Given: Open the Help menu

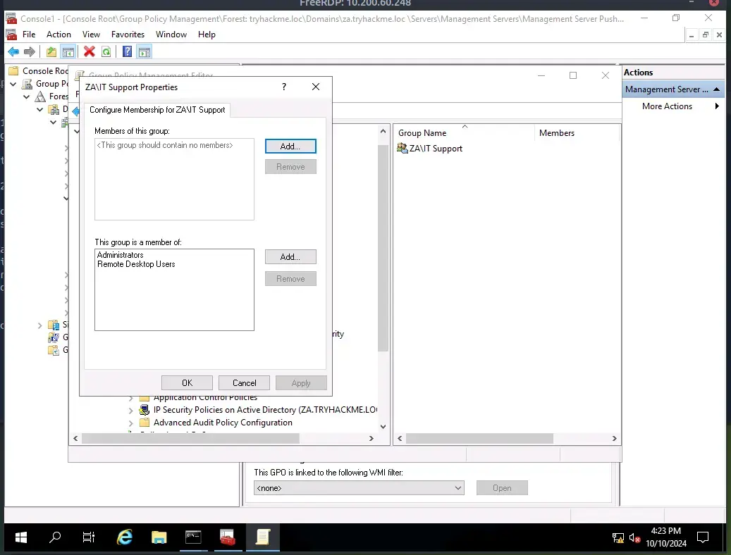Looking at the screenshot, I should click(x=207, y=35).
